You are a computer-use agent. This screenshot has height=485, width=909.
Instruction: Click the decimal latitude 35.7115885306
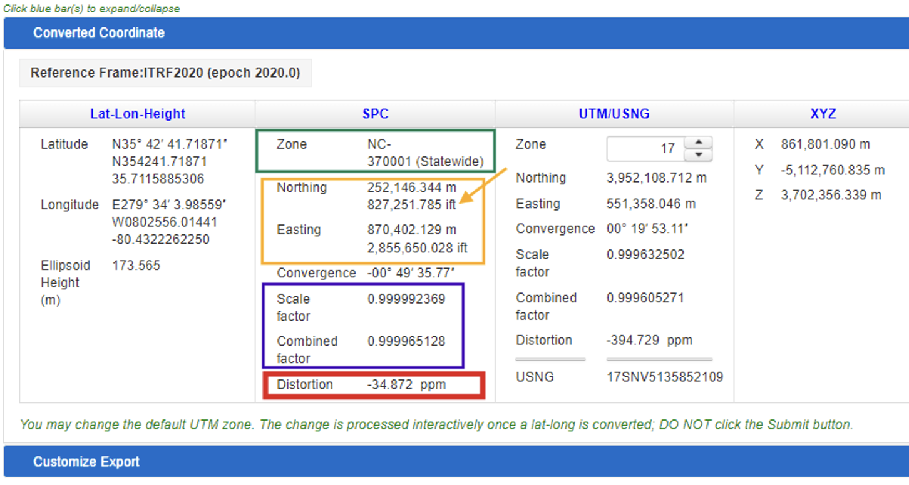point(158,179)
